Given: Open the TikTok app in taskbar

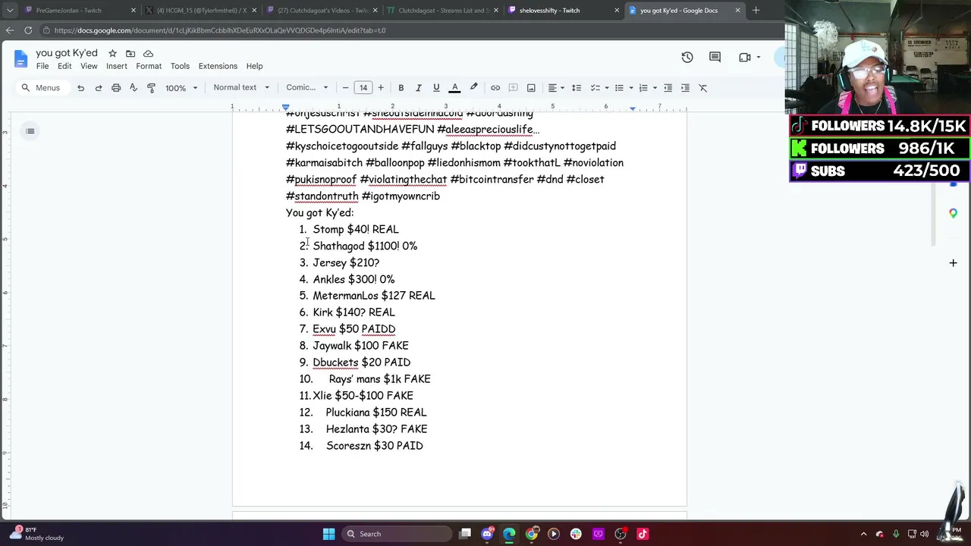Looking at the screenshot, I should (643, 534).
